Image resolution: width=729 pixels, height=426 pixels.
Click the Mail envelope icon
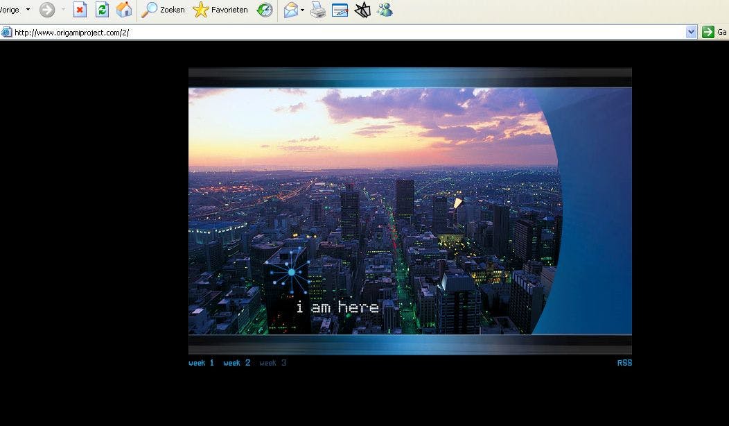point(291,10)
